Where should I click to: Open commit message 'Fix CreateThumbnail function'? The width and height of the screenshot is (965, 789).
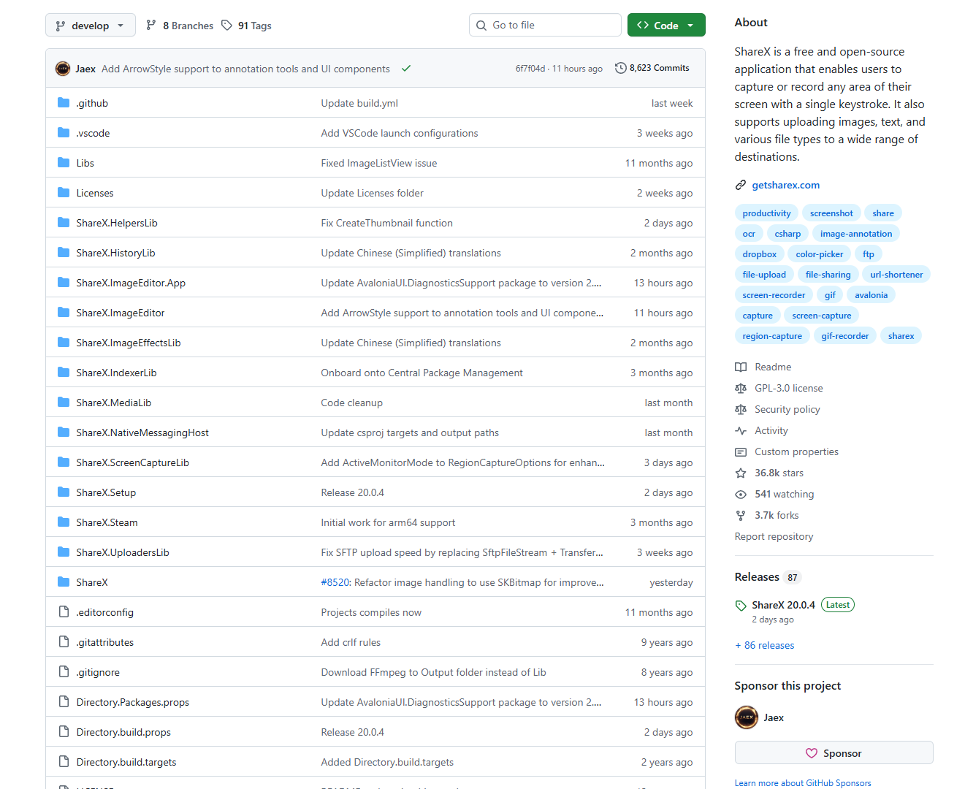(x=387, y=223)
